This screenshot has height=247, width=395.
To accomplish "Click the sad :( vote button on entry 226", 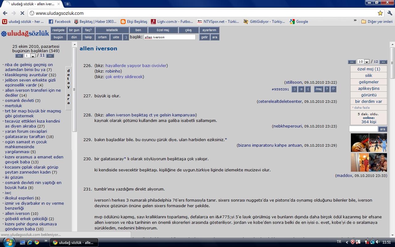I will (x=308, y=89).
